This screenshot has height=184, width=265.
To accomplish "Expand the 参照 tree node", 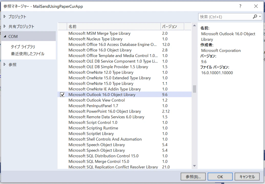I will (x=5, y=64).
